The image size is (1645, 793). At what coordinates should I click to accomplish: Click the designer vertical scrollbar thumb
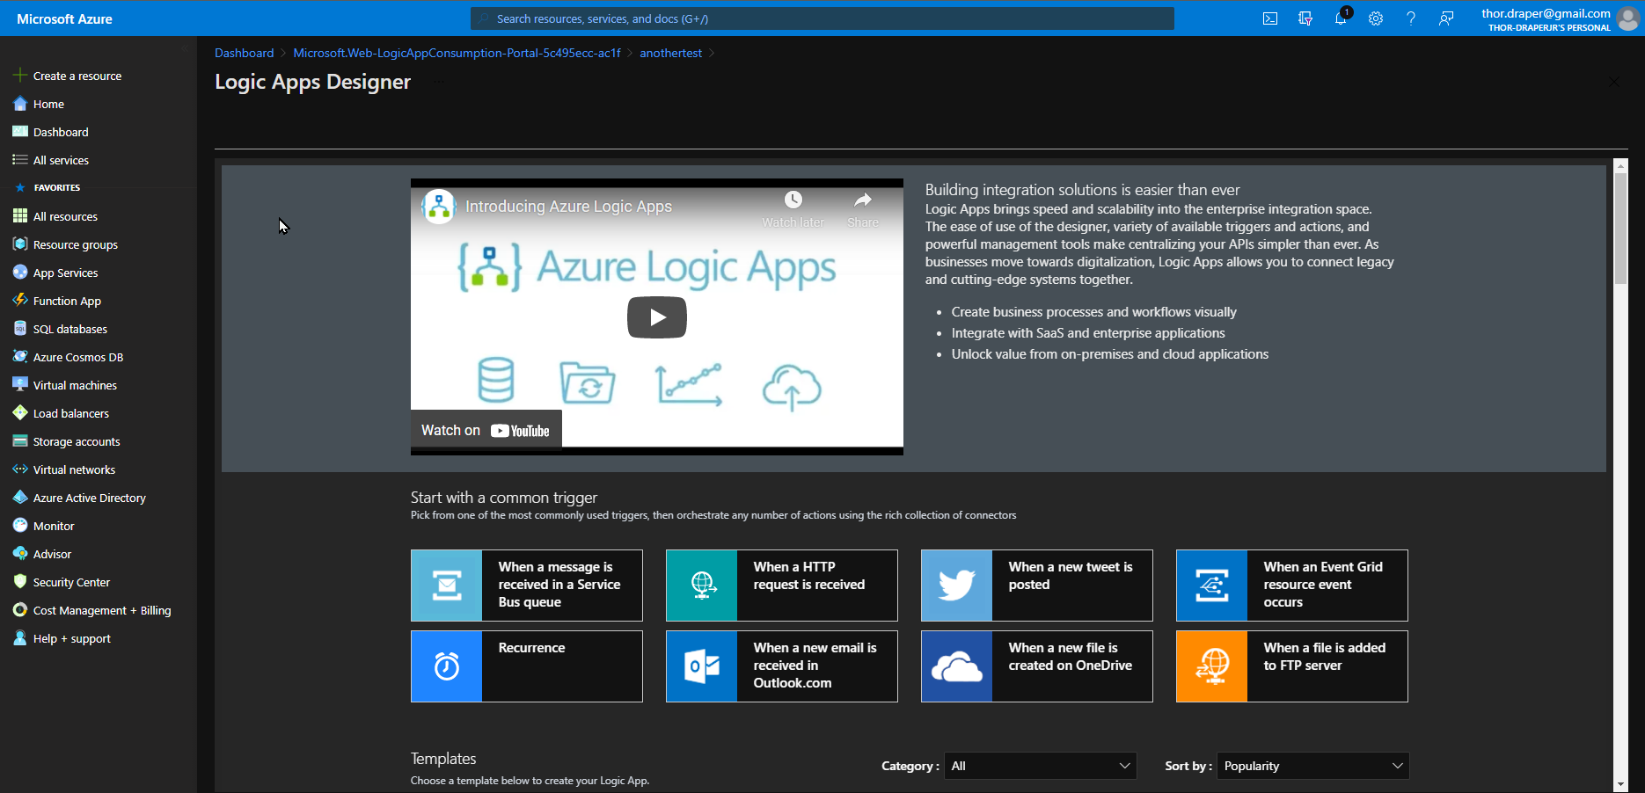click(x=1620, y=229)
